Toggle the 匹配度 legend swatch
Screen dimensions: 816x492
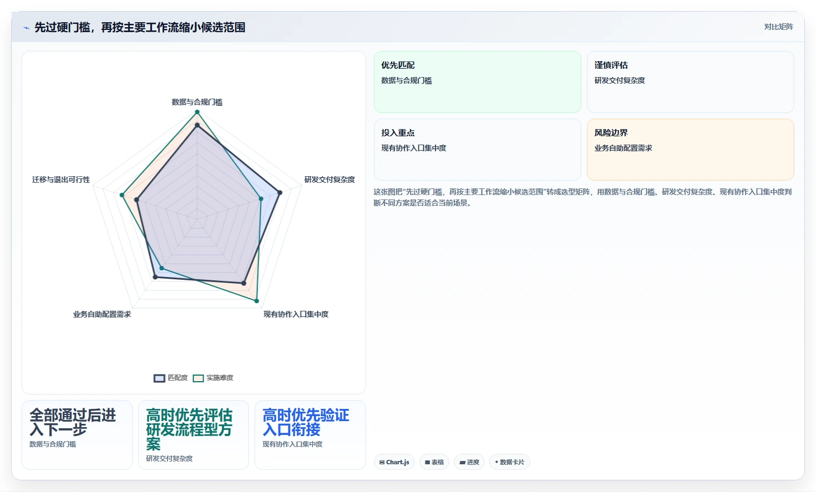click(159, 378)
